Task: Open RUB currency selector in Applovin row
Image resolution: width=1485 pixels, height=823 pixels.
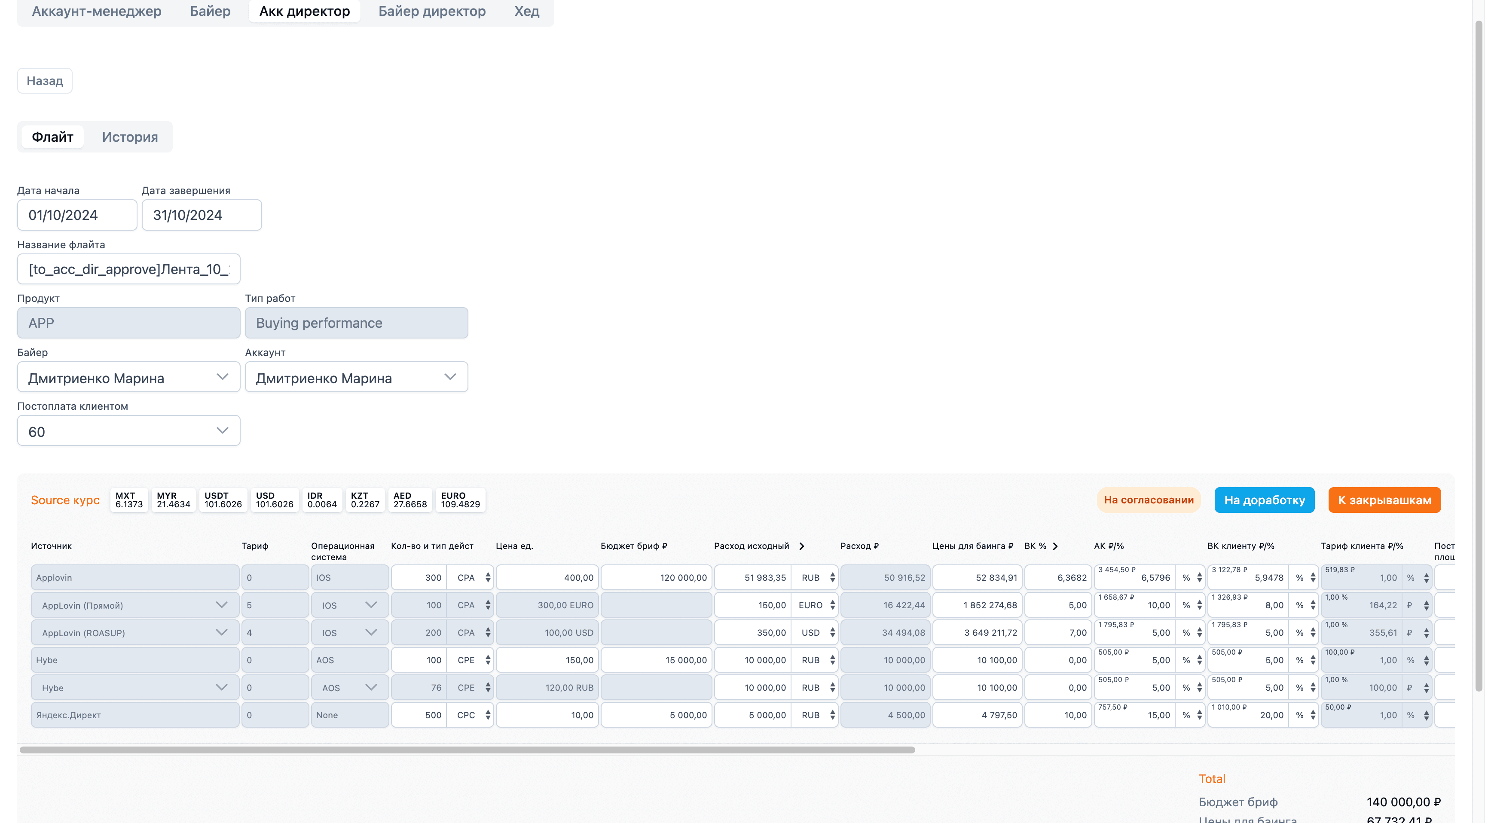Action: 815,577
